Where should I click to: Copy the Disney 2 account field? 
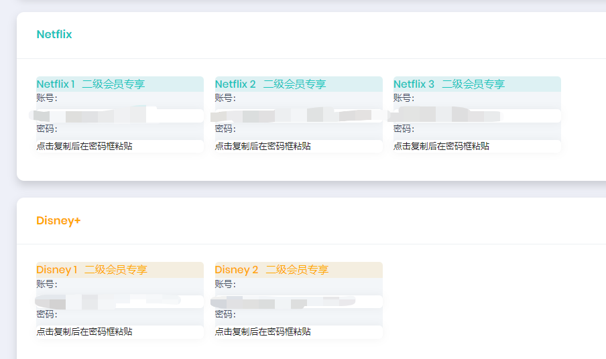[x=299, y=301]
